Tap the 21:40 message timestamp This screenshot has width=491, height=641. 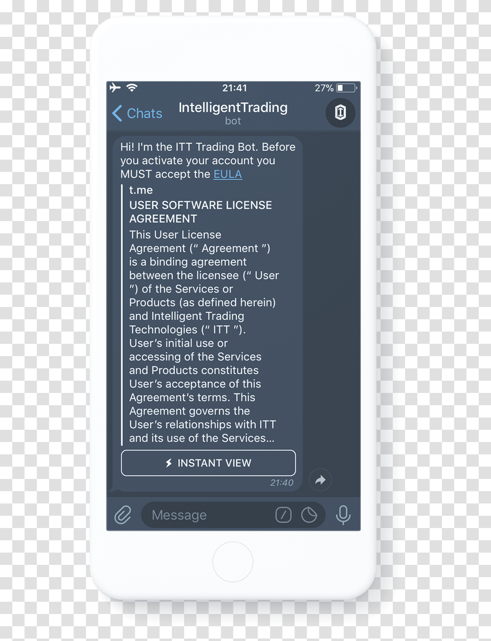(282, 483)
